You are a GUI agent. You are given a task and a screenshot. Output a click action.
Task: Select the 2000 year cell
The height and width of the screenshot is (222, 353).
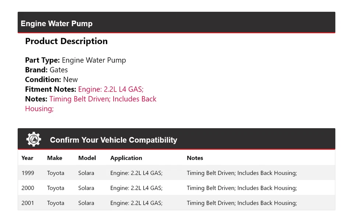(x=28, y=188)
